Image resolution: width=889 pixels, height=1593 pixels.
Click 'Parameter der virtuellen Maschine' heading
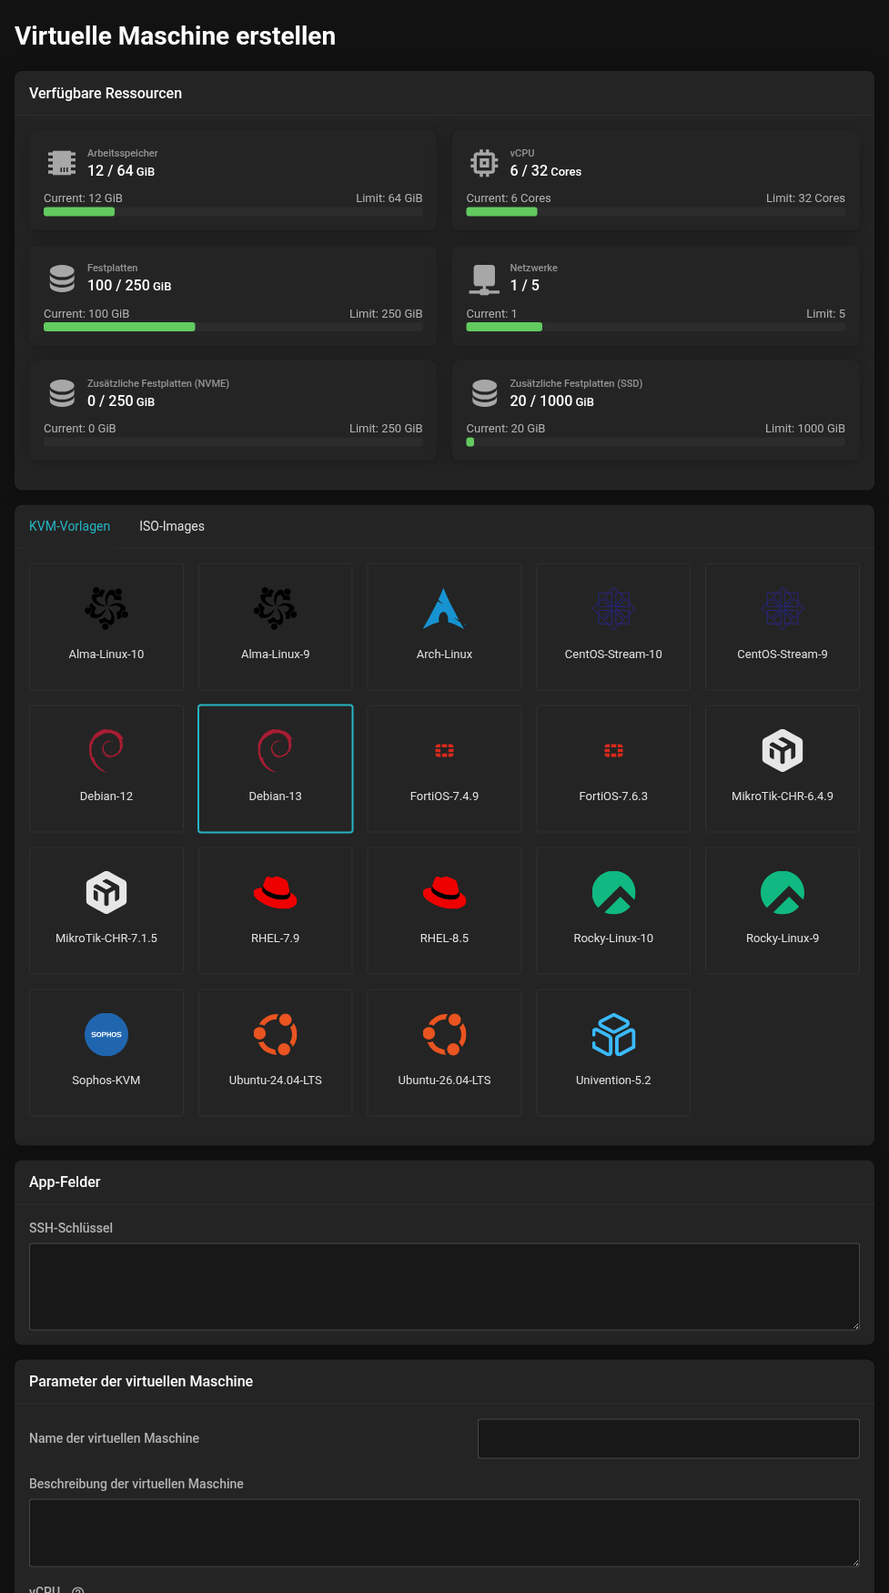pyautogui.click(x=141, y=1381)
